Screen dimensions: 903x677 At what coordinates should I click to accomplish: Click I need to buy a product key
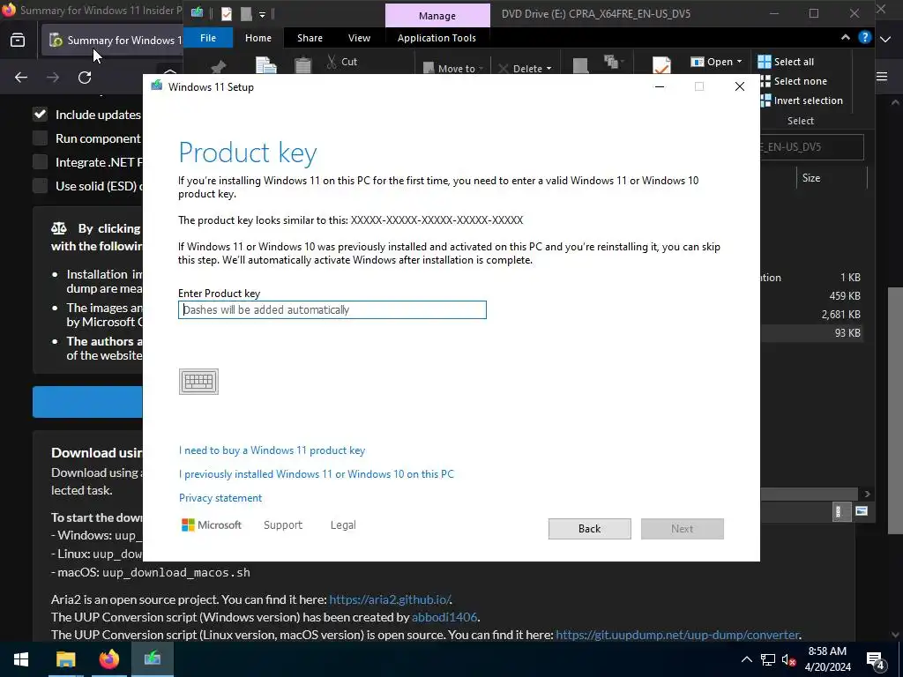pos(272,450)
